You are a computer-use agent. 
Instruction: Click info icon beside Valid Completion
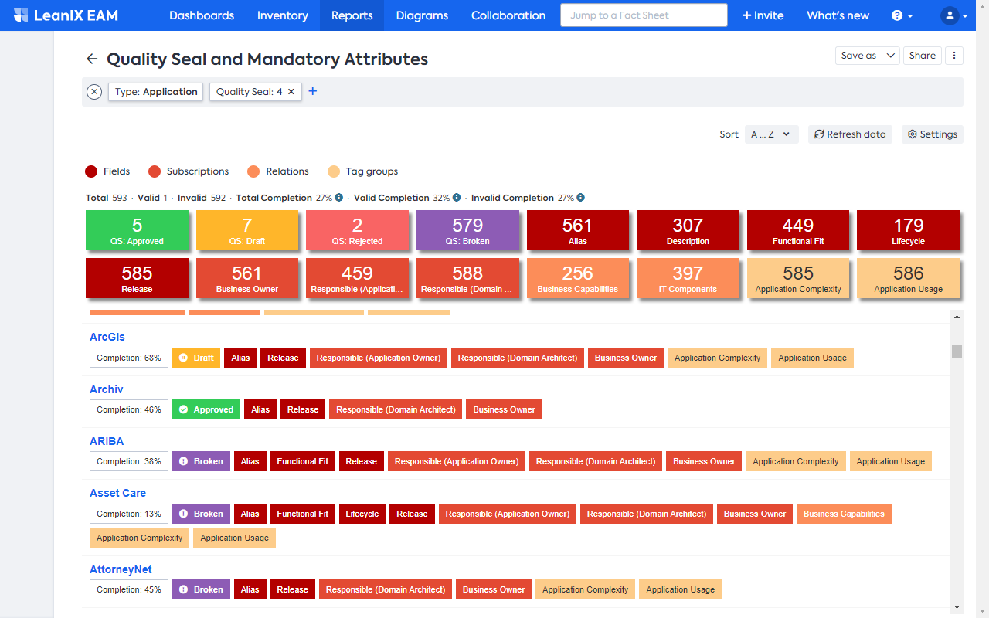[457, 198]
